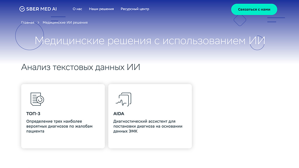Screen dimensions: 299x168
Task: Select the AIDA card description text
Action: pyautogui.click(x=148, y=126)
